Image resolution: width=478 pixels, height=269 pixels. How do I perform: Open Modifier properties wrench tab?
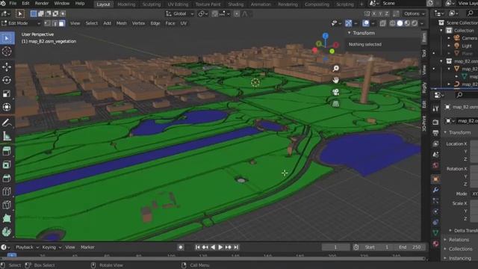[x=435, y=190]
